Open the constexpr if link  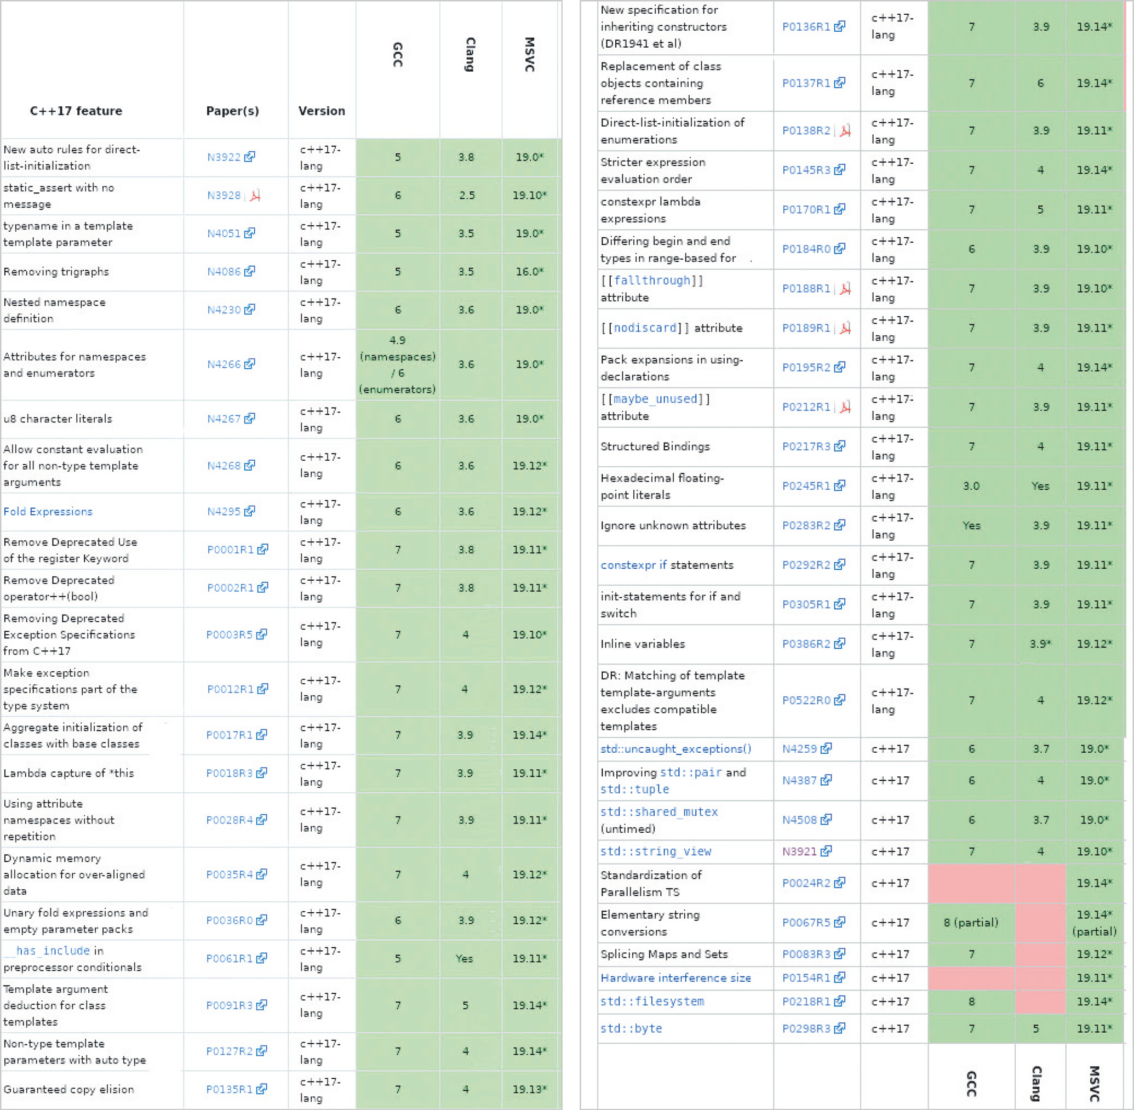point(633,565)
